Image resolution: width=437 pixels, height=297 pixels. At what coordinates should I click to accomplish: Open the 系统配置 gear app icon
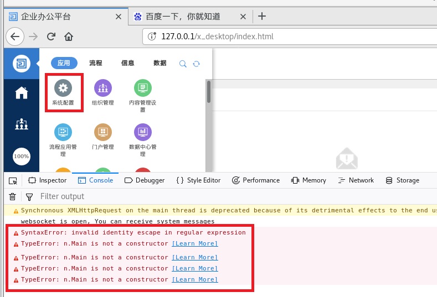(63, 88)
